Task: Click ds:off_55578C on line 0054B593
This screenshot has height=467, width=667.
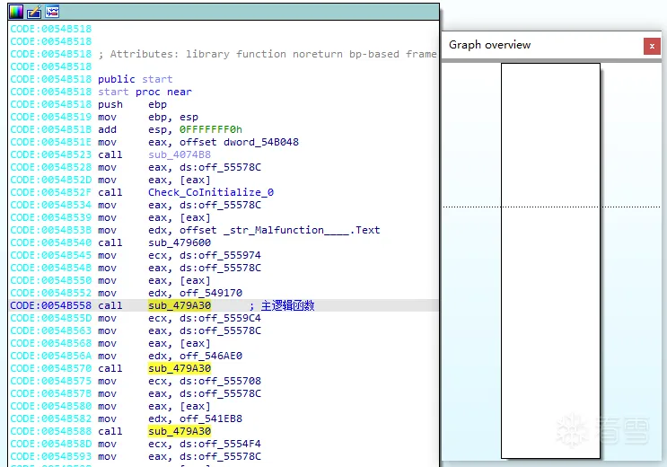Action: click(220, 456)
